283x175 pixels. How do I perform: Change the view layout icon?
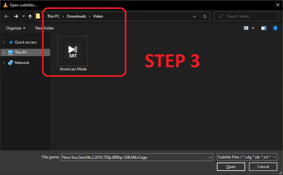tap(246, 28)
